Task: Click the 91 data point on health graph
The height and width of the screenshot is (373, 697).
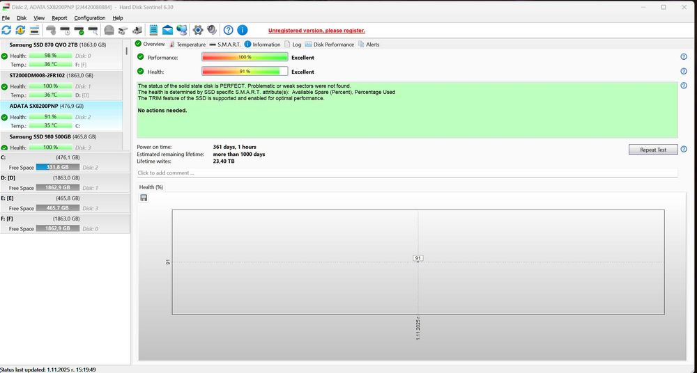Action: 418,258
